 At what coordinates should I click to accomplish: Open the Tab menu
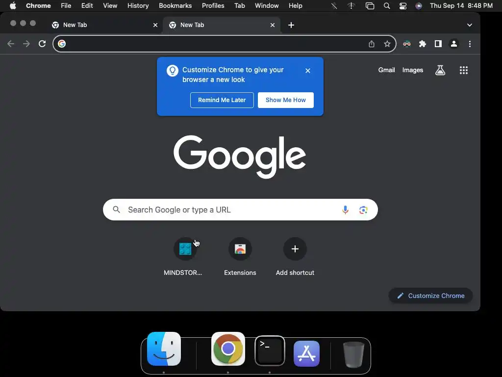click(239, 6)
